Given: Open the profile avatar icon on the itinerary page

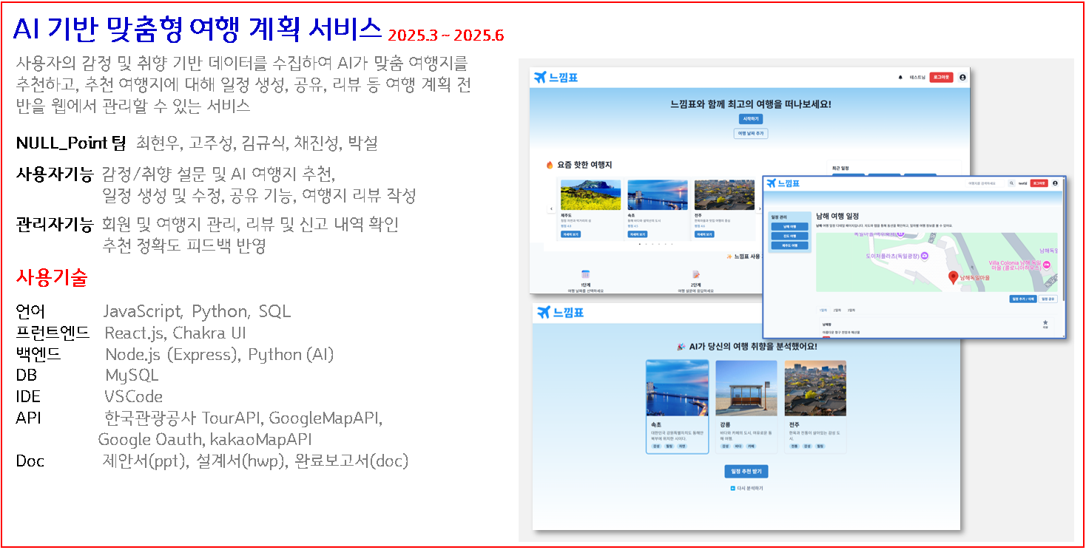Looking at the screenshot, I should click(x=1055, y=183).
